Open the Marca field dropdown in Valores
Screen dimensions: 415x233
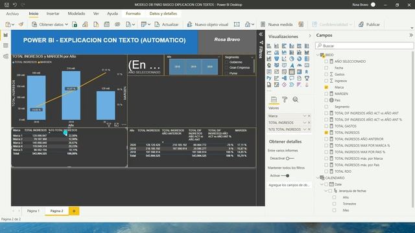coord(304,116)
